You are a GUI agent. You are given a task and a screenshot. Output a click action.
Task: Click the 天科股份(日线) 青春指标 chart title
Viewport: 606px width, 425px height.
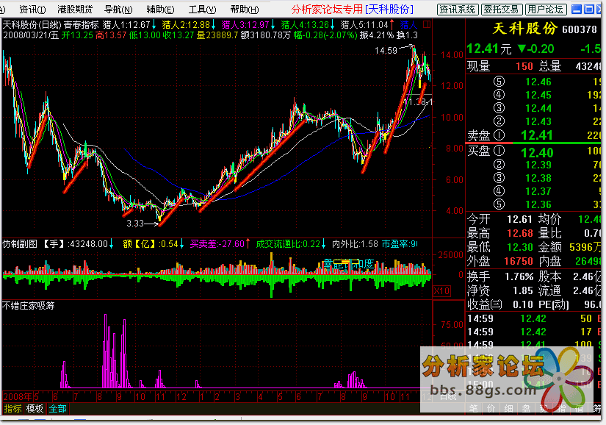[50, 25]
